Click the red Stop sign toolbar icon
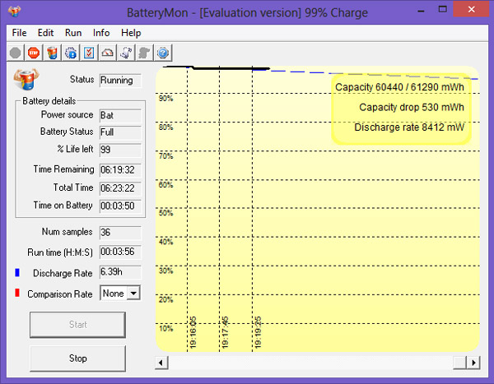The image size is (494, 384). pos(33,52)
